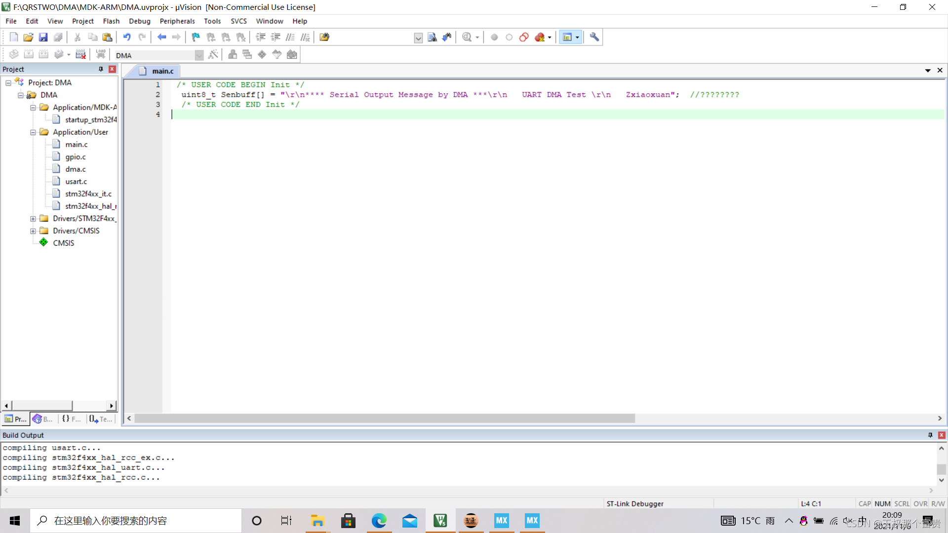
Task: Click the editor horizontal scrollbar
Action: [x=385, y=419]
